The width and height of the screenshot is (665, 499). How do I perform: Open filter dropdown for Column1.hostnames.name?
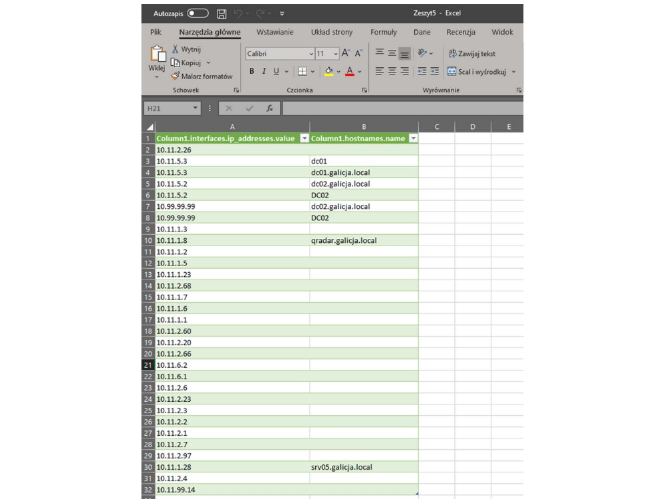pyautogui.click(x=413, y=138)
